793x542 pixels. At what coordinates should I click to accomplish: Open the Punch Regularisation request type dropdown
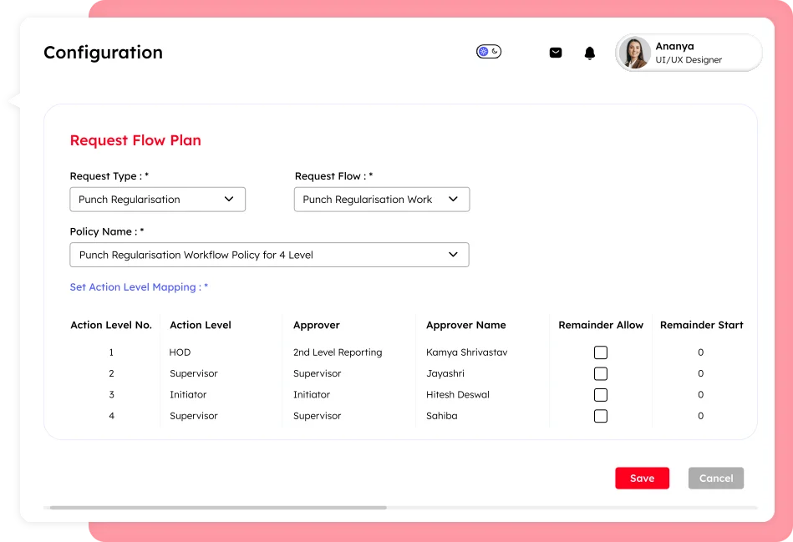coord(157,199)
